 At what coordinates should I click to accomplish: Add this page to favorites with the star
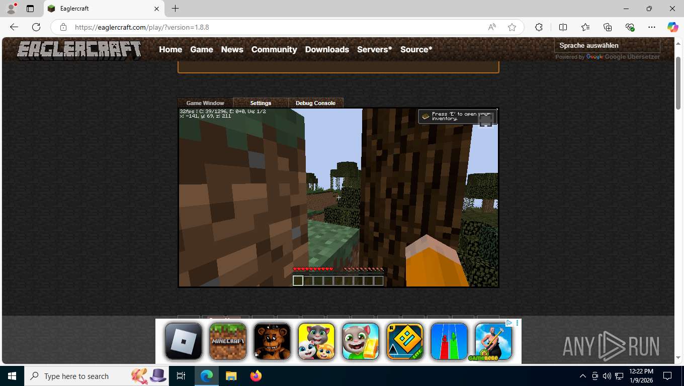(512, 27)
